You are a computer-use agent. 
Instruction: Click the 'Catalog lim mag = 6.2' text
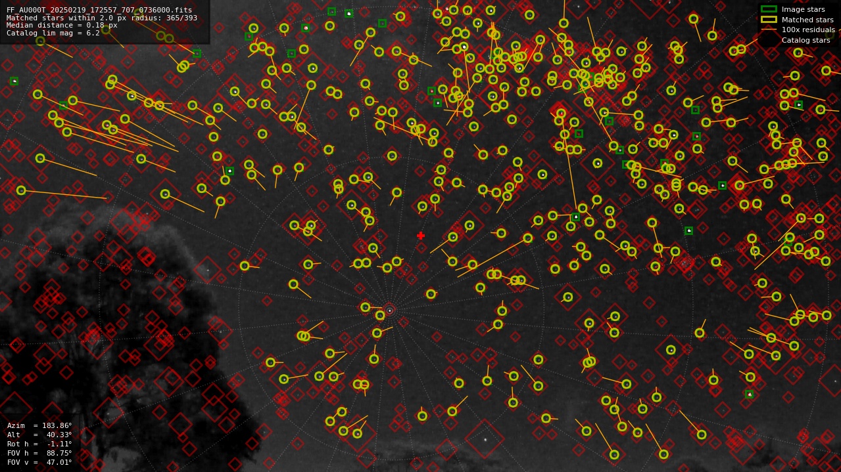[53, 33]
